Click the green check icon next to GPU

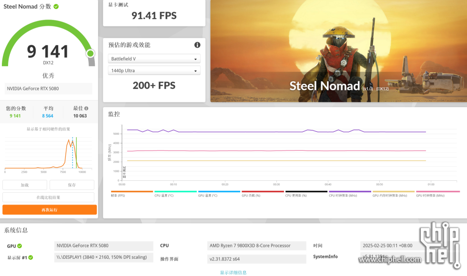20,246
